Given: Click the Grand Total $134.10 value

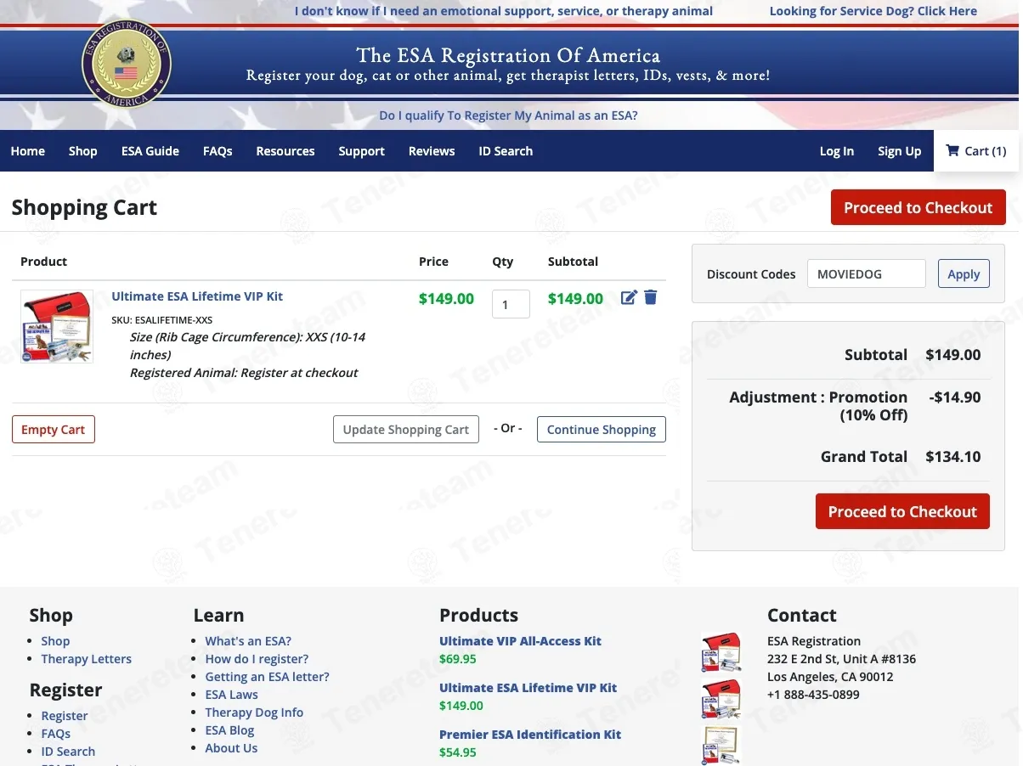Looking at the screenshot, I should point(953,457).
